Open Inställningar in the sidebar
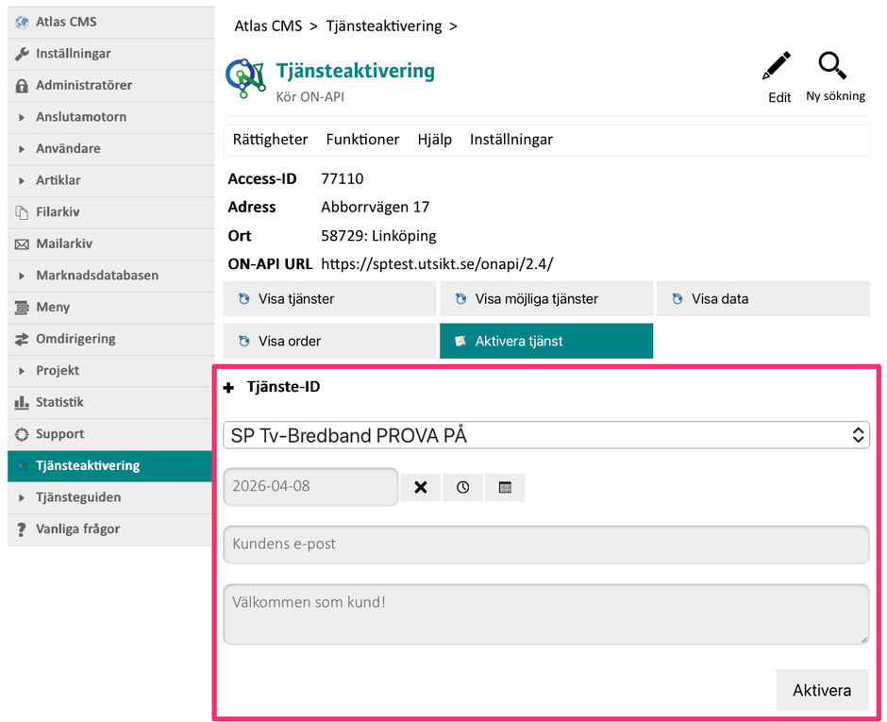 (73, 54)
